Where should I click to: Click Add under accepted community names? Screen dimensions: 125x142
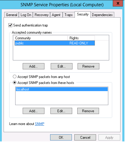pos(33,66)
